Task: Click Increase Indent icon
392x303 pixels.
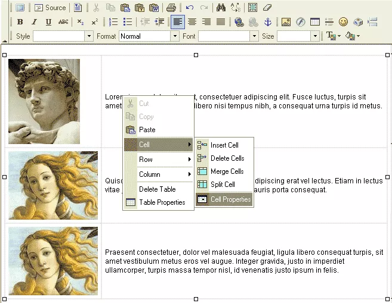Action: click(159, 22)
